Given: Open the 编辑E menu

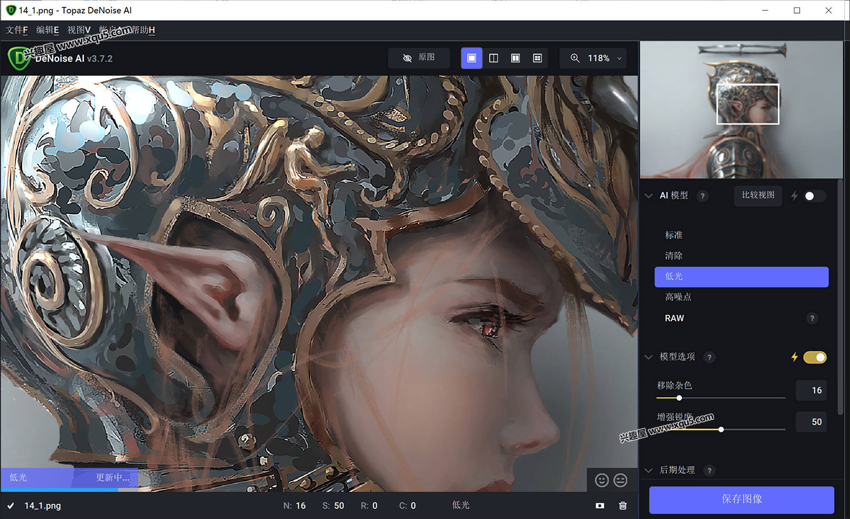Looking at the screenshot, I should click(x=48, y=30).
